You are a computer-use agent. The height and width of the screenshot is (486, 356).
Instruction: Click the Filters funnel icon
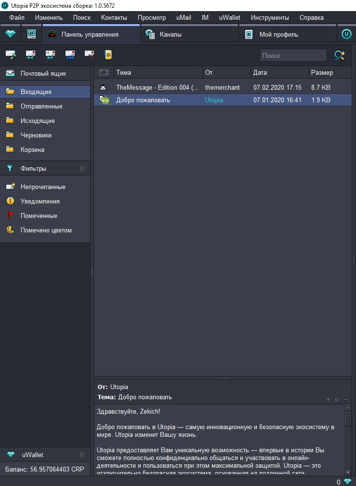click(10, 168)
